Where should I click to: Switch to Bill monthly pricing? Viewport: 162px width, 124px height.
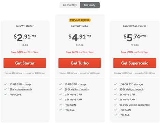(70, 5)
